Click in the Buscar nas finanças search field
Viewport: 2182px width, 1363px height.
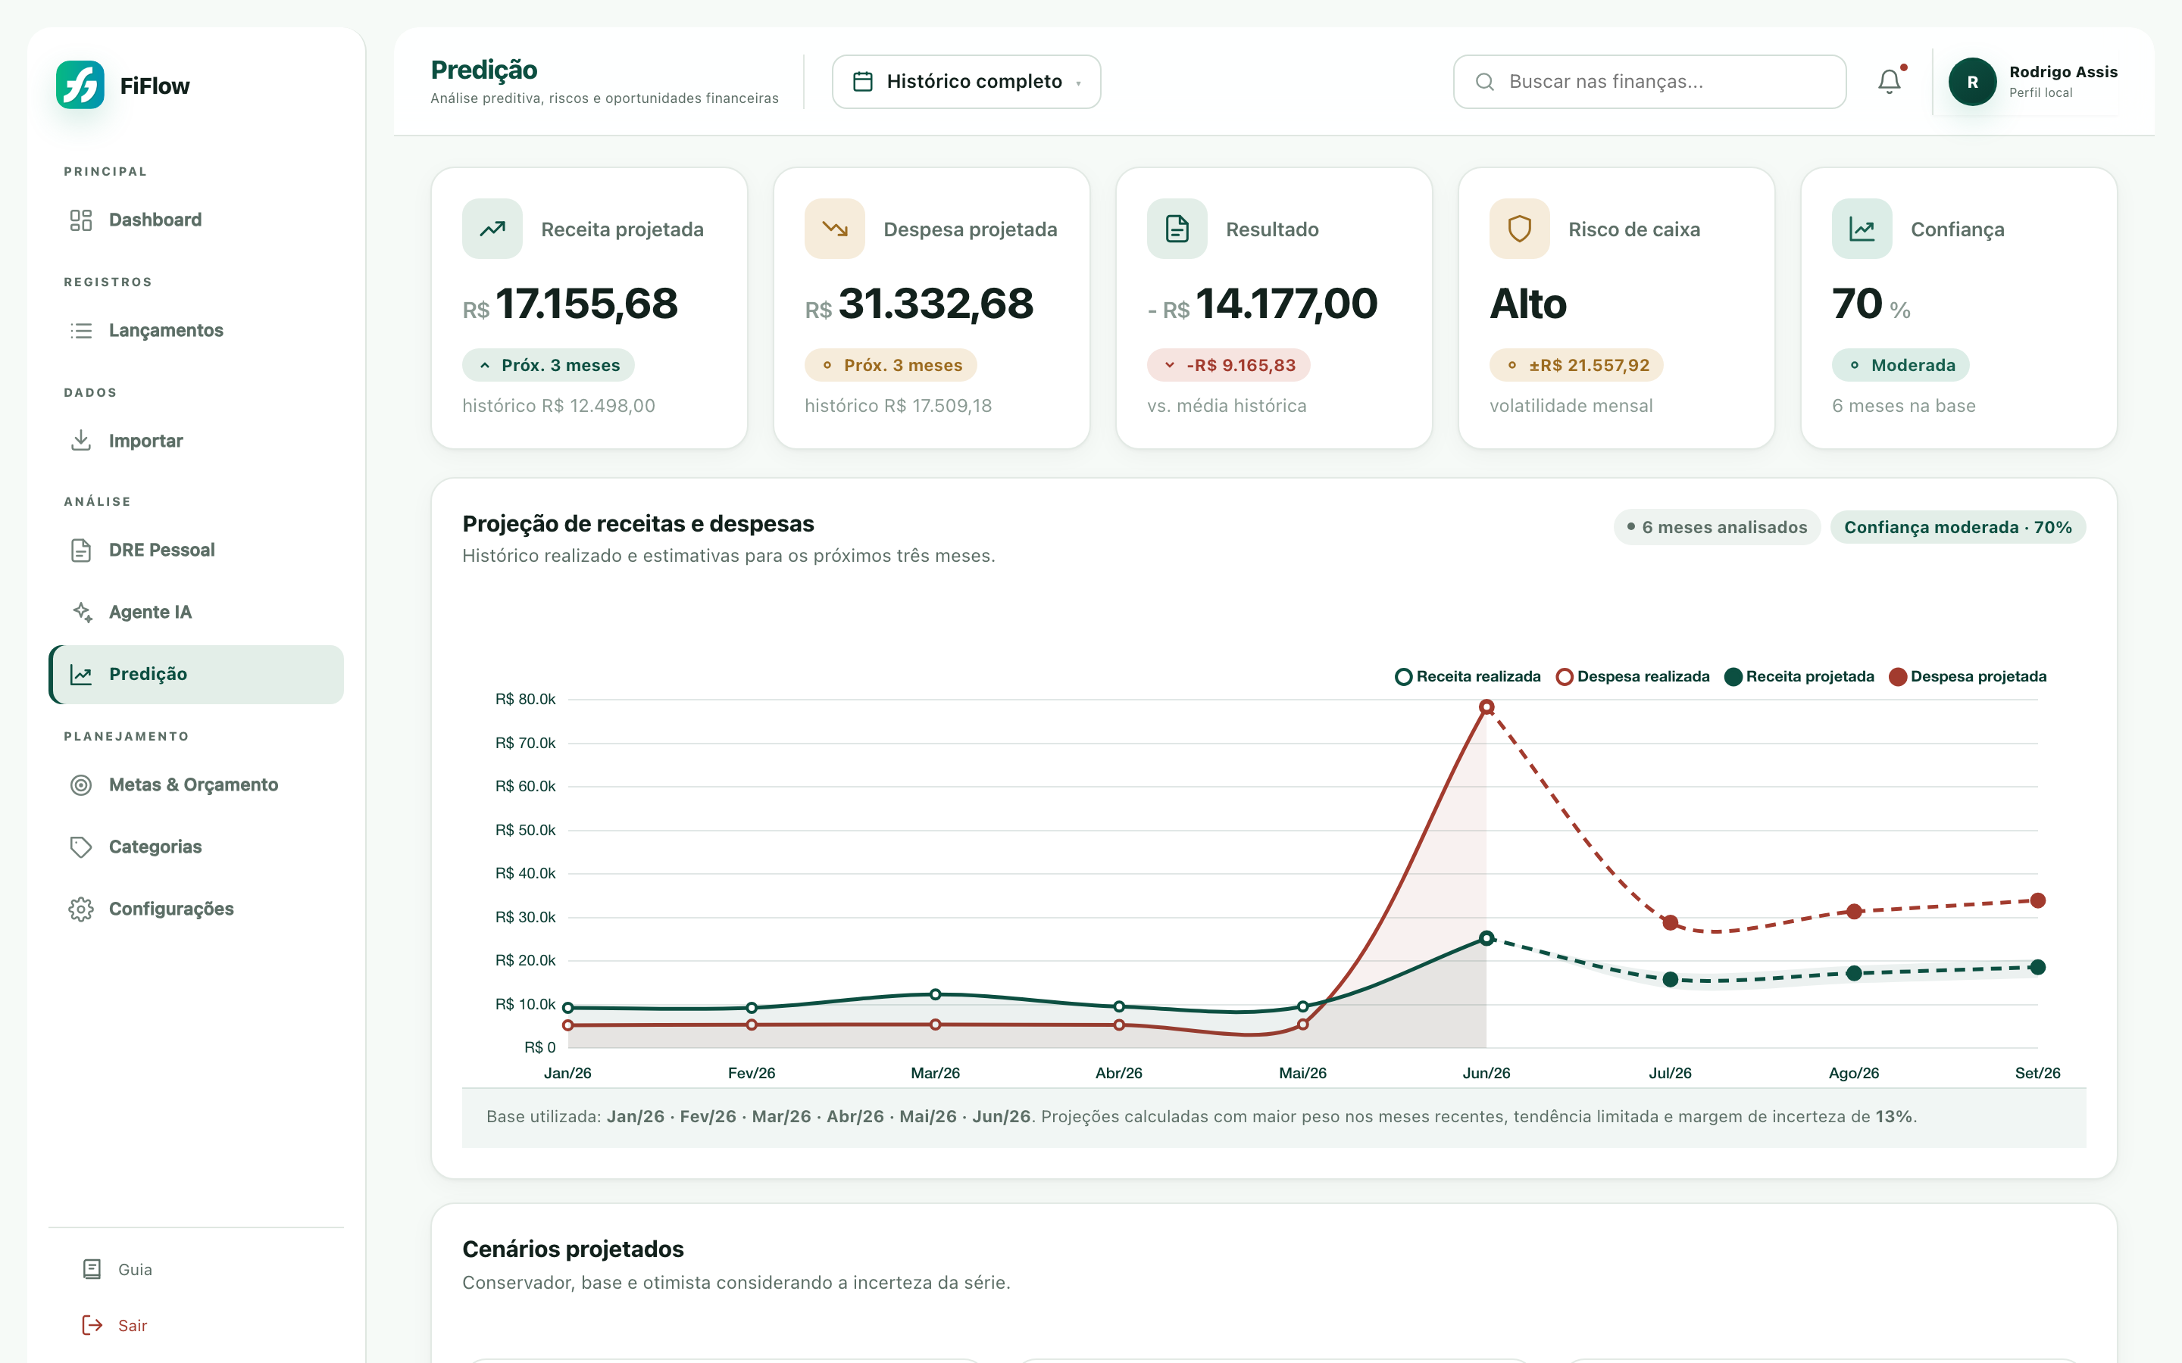tap(1649, 82)
